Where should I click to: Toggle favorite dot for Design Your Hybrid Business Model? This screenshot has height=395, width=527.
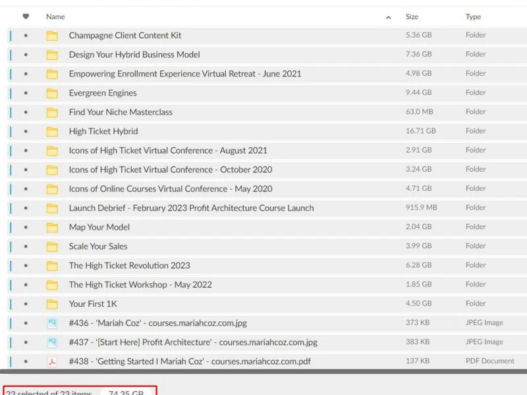point(26,55)
